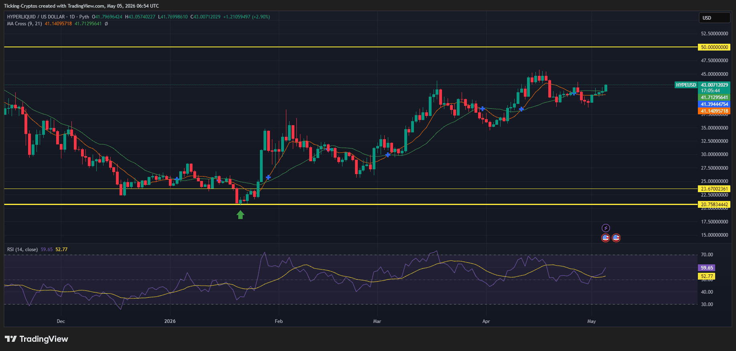Click the green 41.71295641 price scale label

[x=714, y=97]
